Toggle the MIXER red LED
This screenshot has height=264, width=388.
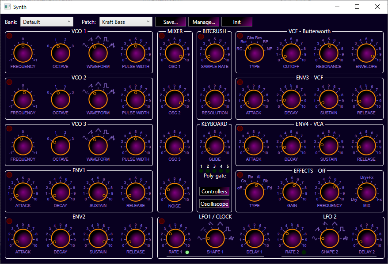click(162, 36)
